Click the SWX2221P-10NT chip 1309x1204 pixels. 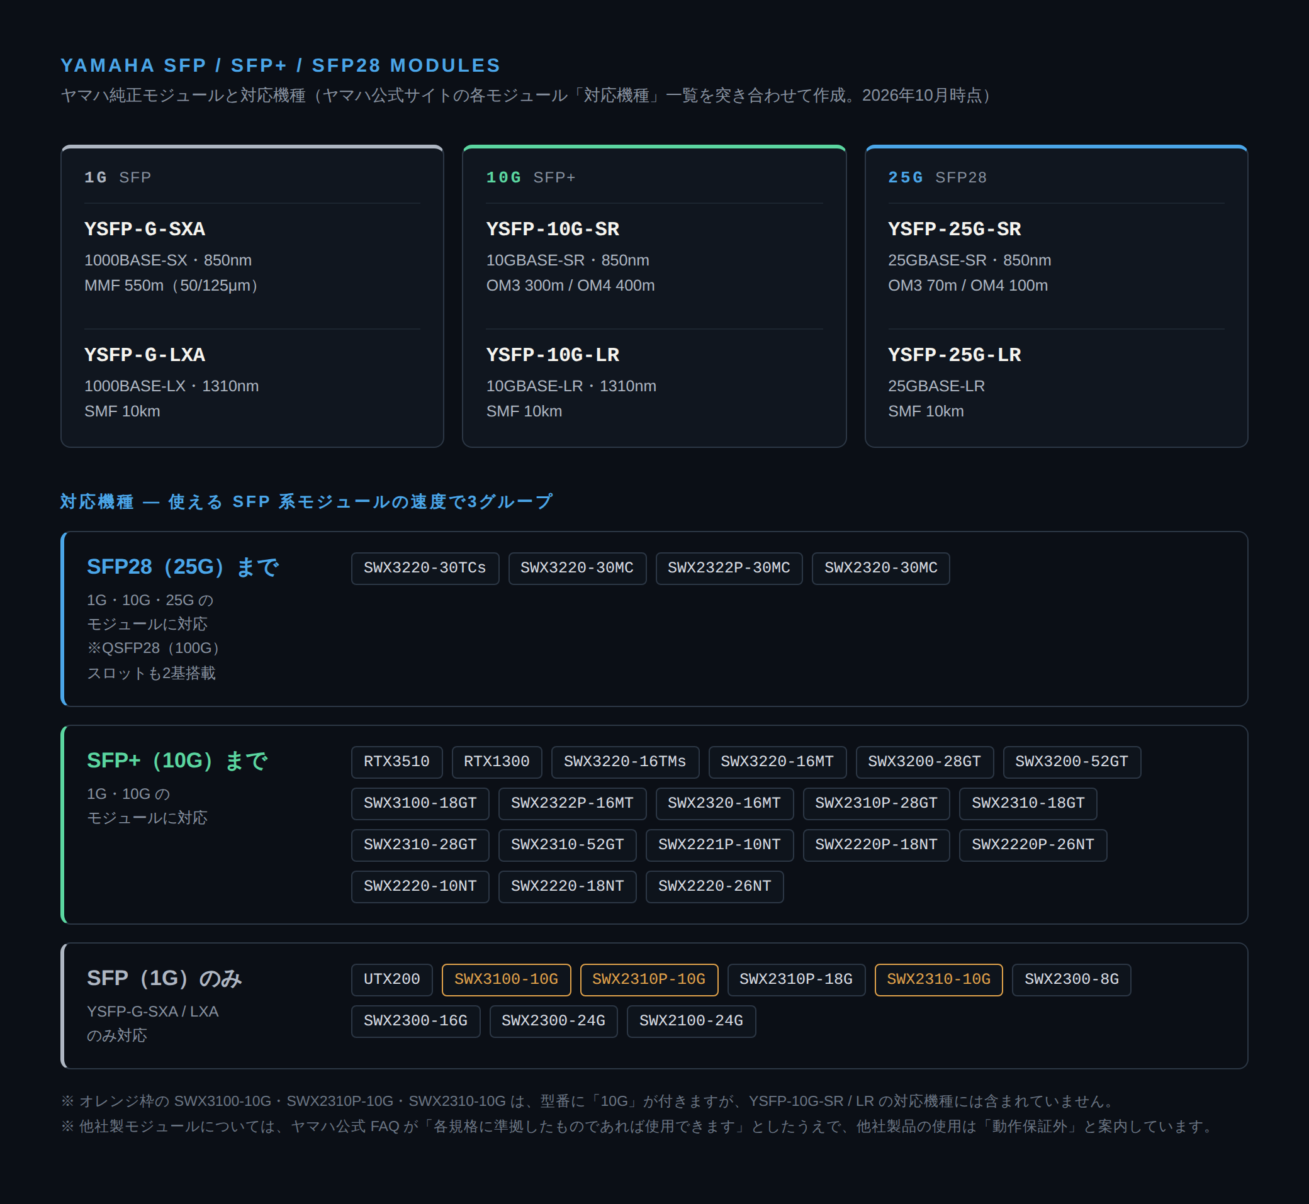pyautogui.click(x=720, y=845)
